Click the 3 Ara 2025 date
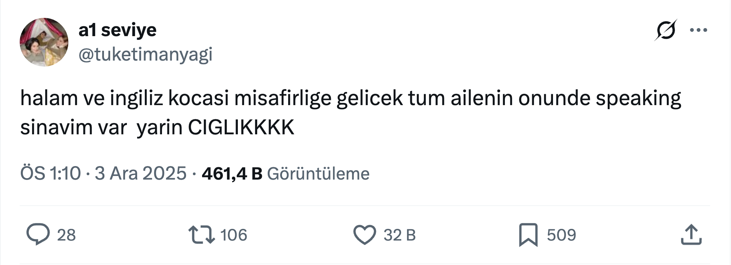This screenshot has height=265, width=731. coord(140,173)
